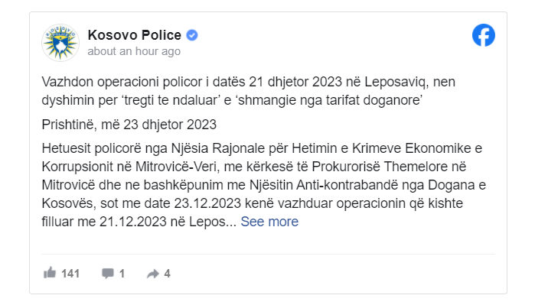Image resolution: width=548 pixels, height=305 pixels.
Task: Click the thumbs-up like icon
Action: (x=50, y=273)
